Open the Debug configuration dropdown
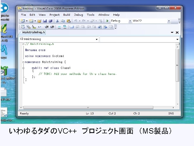 pyautogui.click(x=130, y=21)
